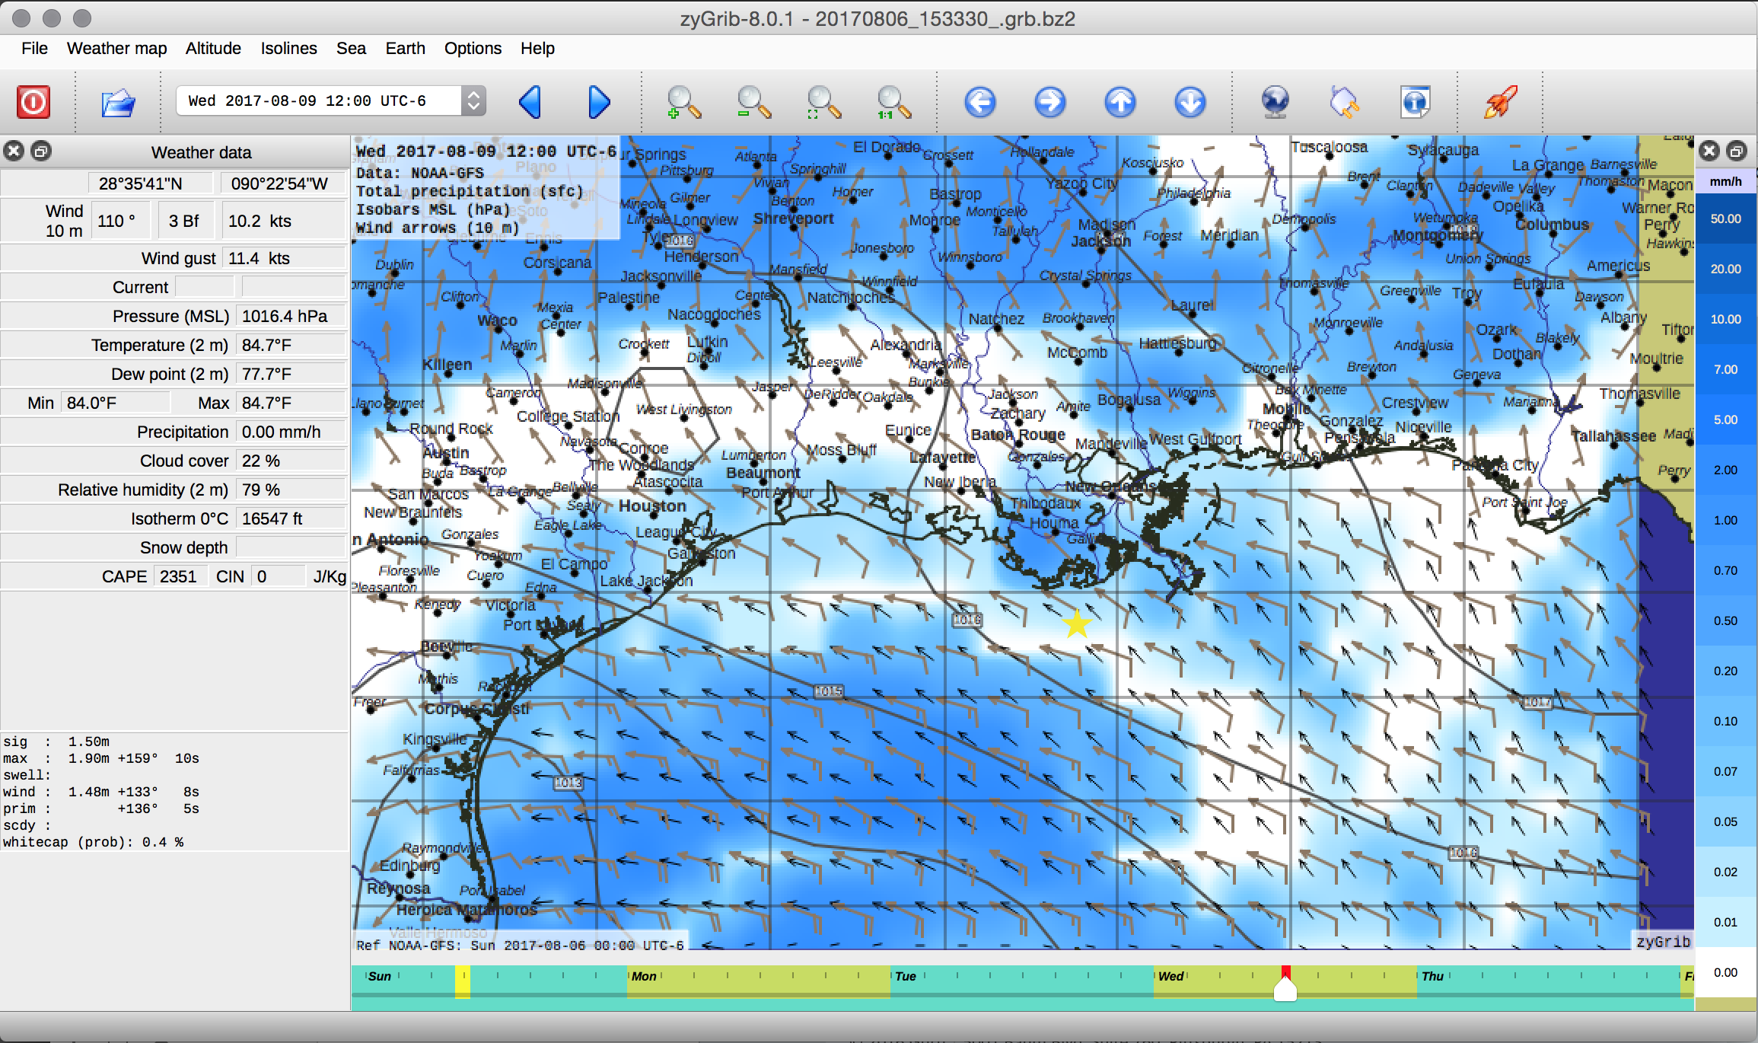Image resolution: width=1758 pixels, height=1043 pixels.
Task: Open the File menu
Action: 34,48
